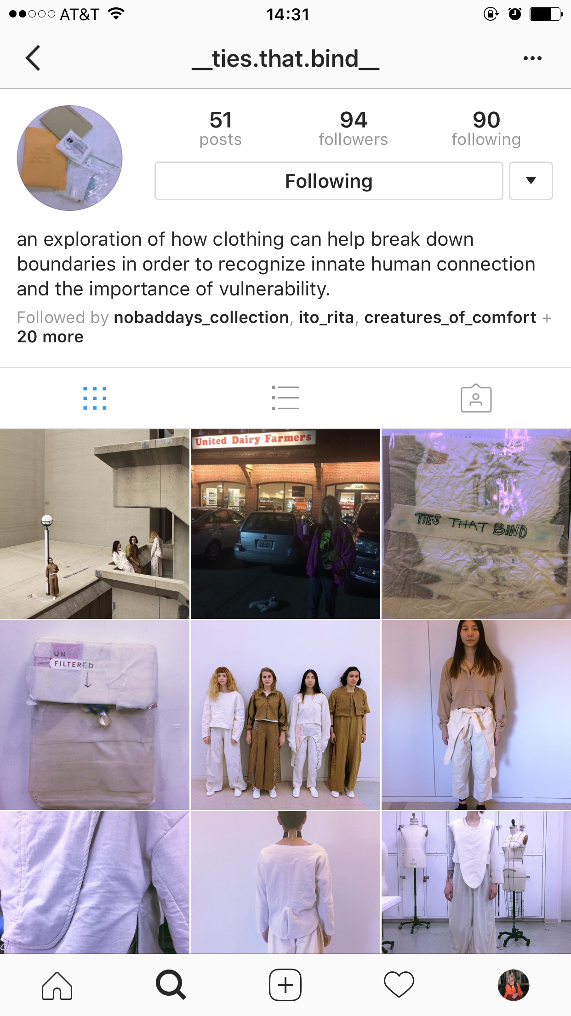View the 90 following list

(x=486, y=128)
